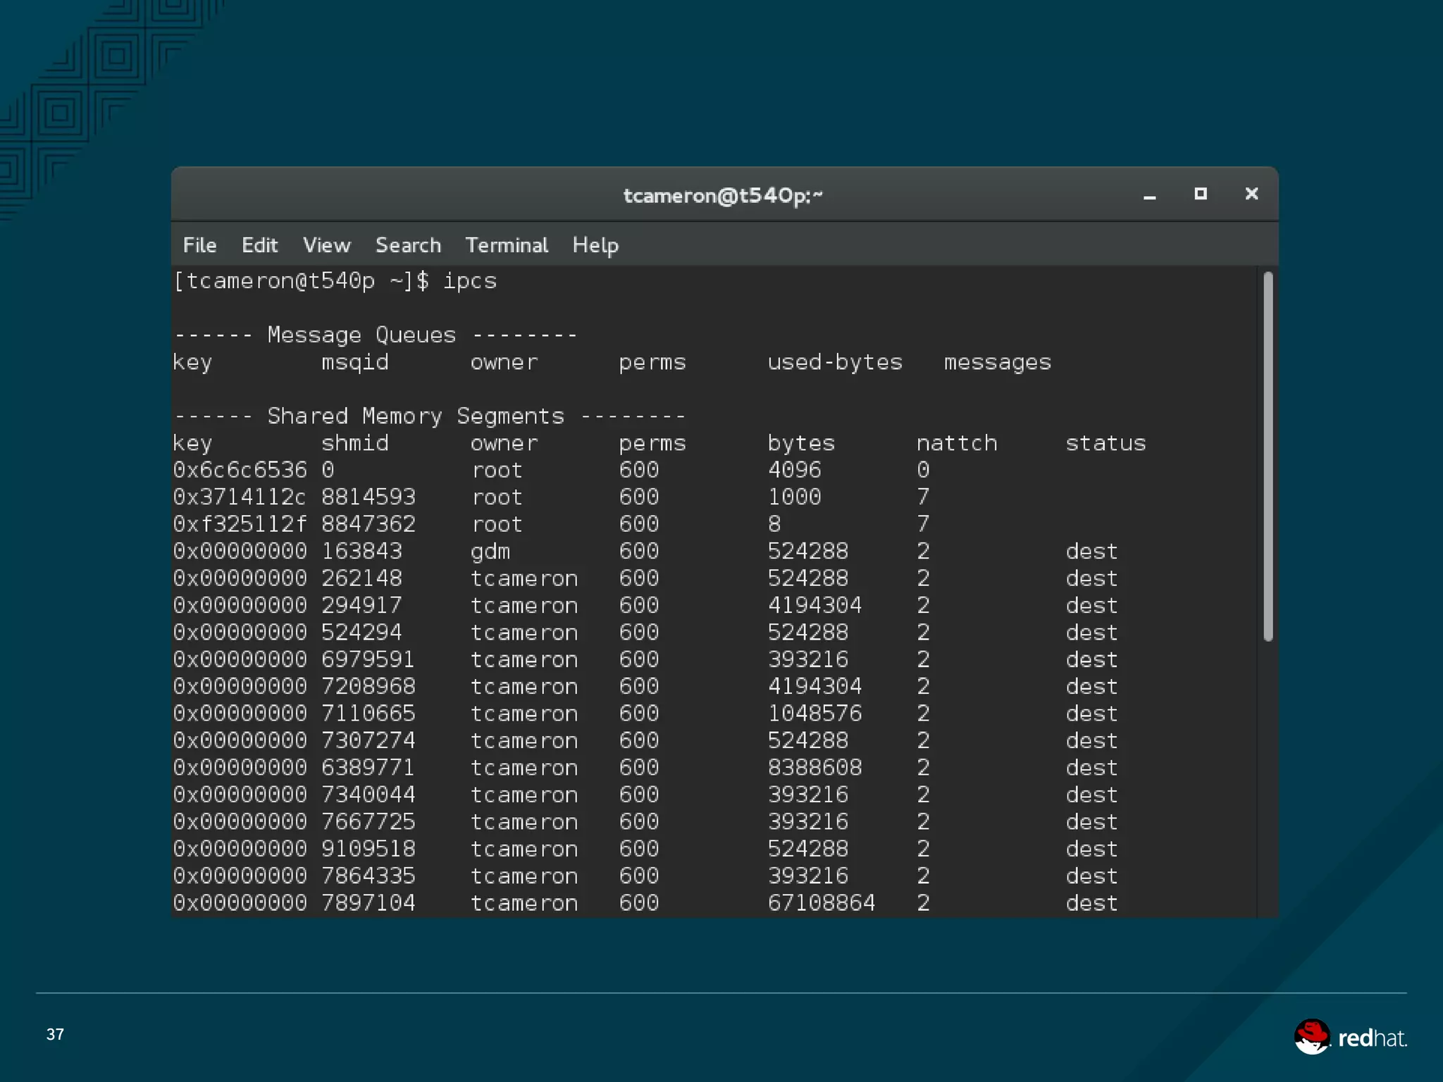This screenshot has width=1443, height=1082.
Task: Click the key 0x6c6c6536 entry
Action: coord(240,470)
